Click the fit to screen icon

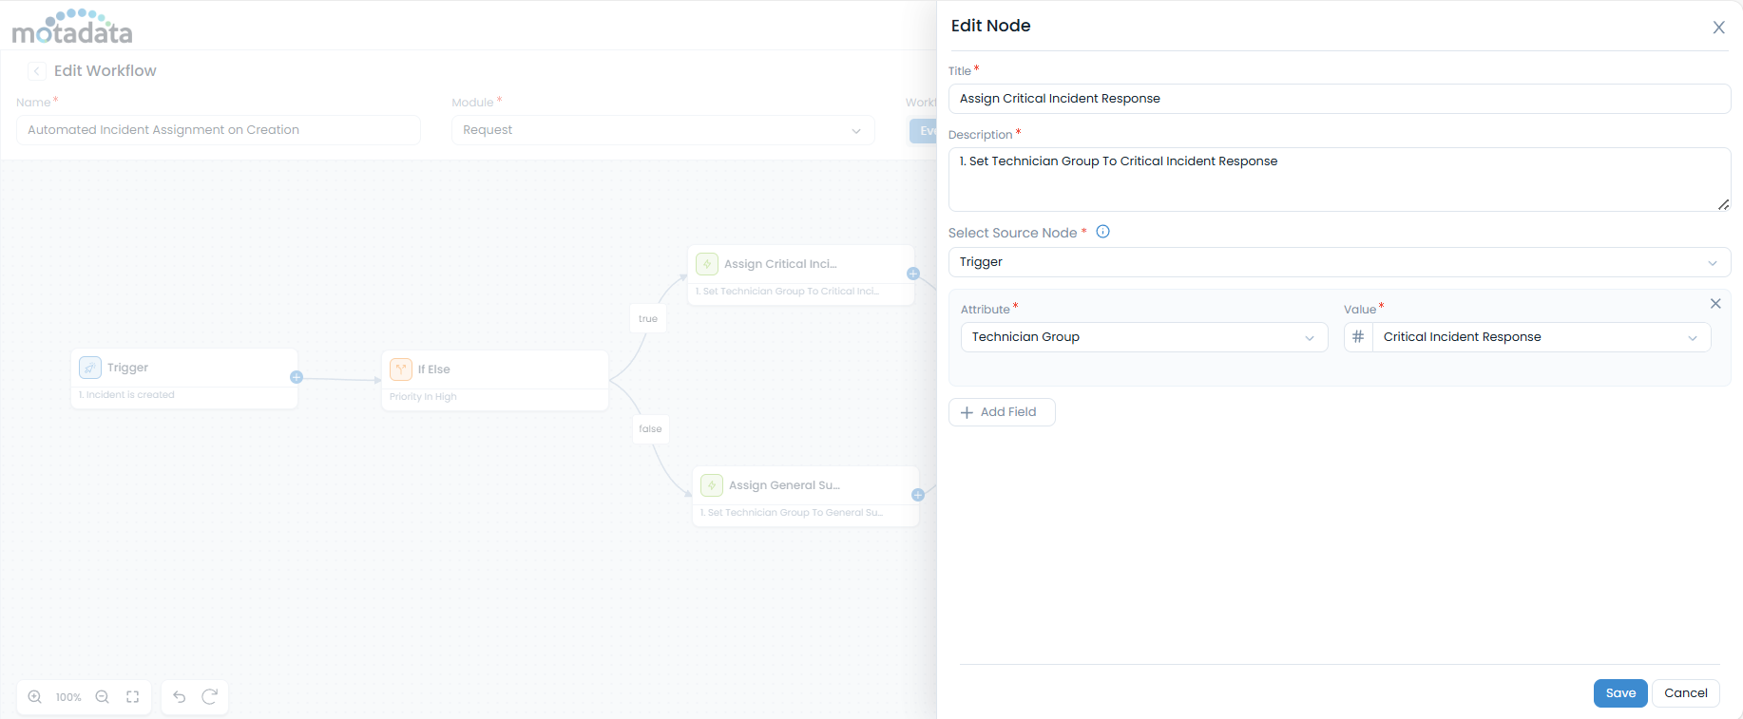(x=133, y=697)
